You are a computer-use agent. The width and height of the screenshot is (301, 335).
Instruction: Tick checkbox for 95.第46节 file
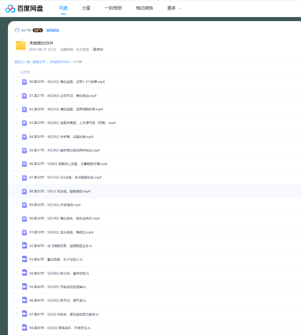[15, 287]
